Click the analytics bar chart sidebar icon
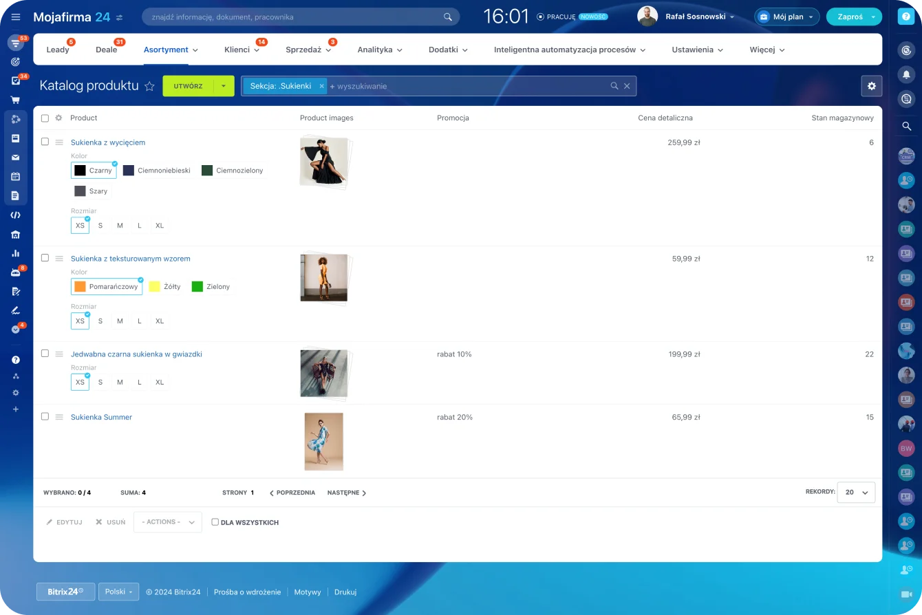 [x=15, y=252]
